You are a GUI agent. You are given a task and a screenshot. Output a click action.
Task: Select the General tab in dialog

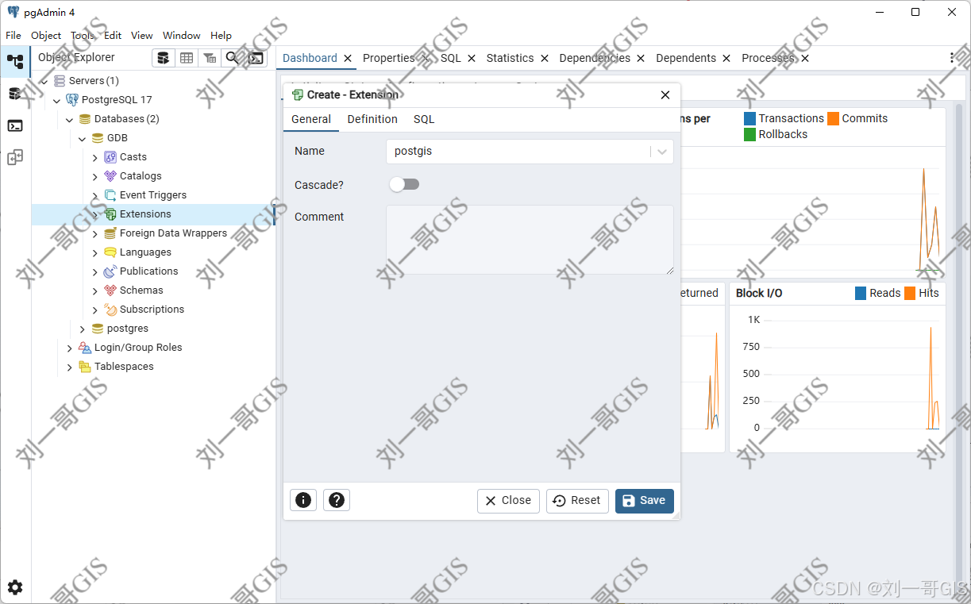(x=311, y=119)
